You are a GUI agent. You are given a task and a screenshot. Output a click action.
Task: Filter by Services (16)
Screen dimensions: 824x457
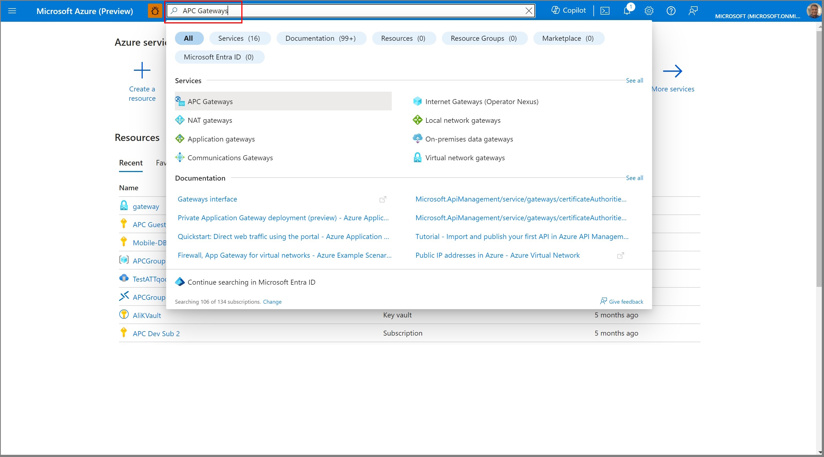240,38
